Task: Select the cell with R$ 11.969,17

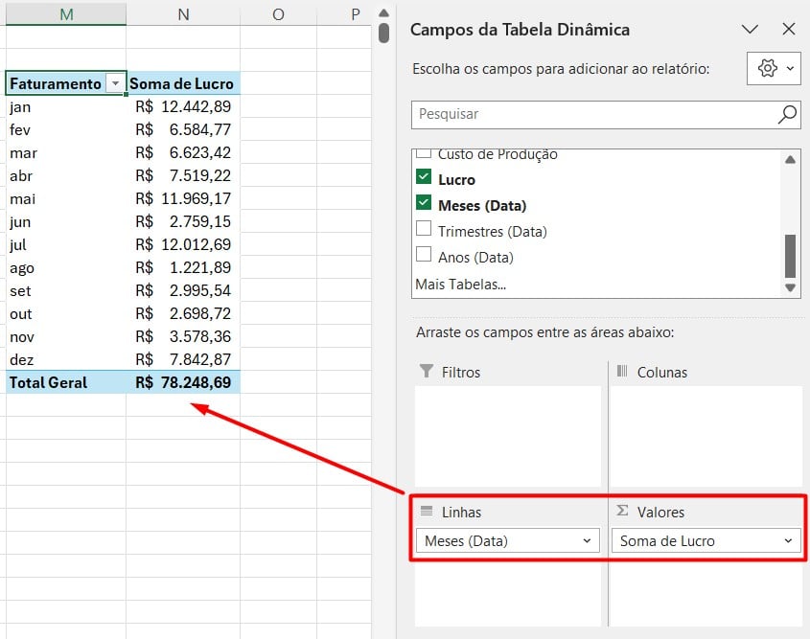Action: (183, 198)
